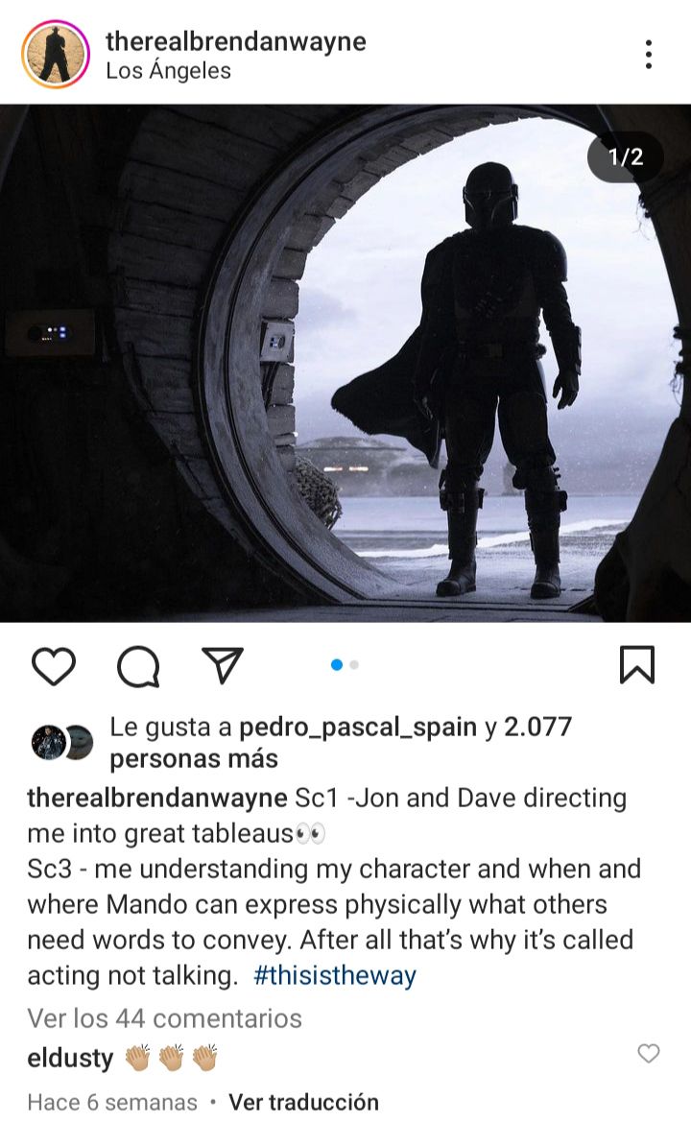Like eldusty's comment with small heart
Screen dimensions: 691x1146
[x=649, y=1053]
